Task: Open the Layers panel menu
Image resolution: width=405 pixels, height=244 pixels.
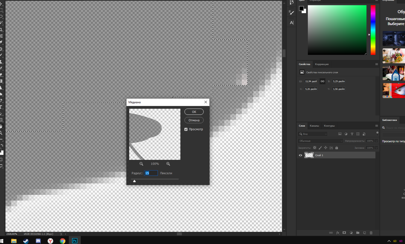Action: point(377,126)
